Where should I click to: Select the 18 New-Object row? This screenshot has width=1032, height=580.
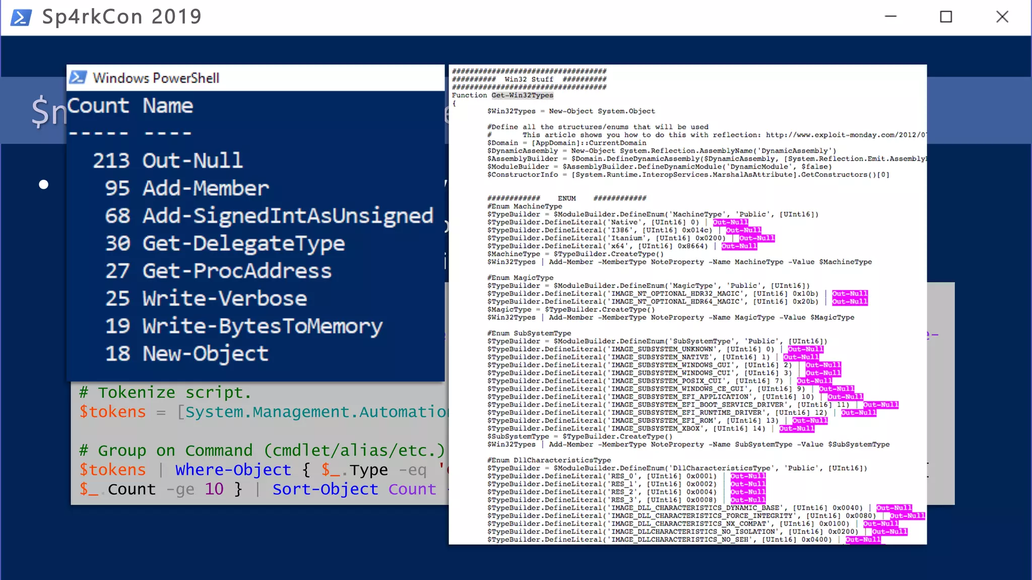(x=187, y=354)
